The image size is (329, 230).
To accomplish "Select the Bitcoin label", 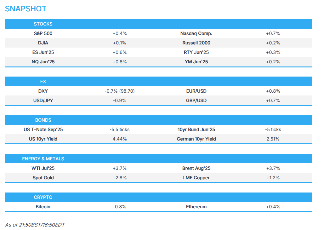I will click(43, 207).
